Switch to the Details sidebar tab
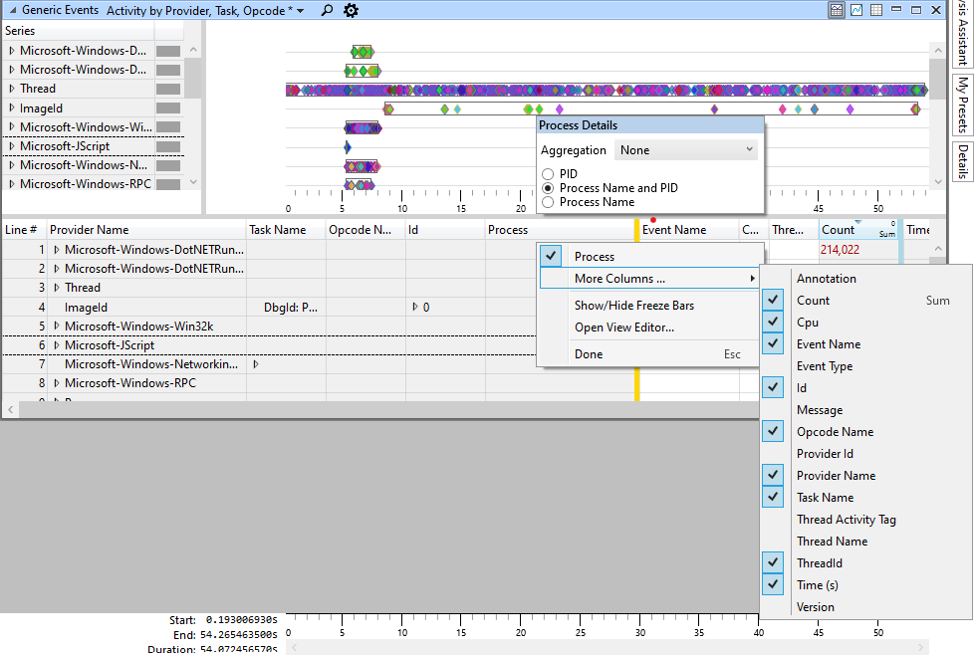975x655 pixels. tap(962, 157)
